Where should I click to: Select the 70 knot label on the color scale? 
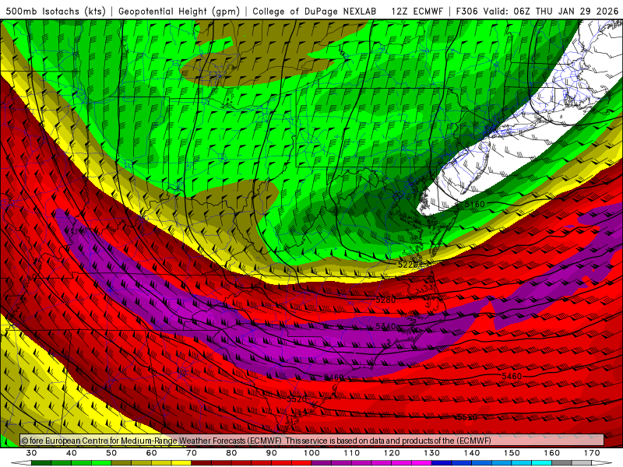(x=192, y=452)
